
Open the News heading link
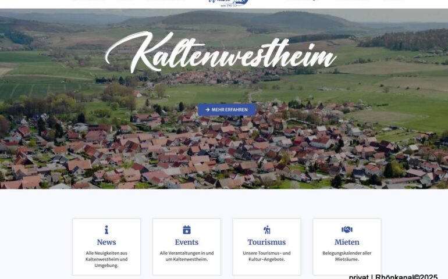(x=106, y=242)
